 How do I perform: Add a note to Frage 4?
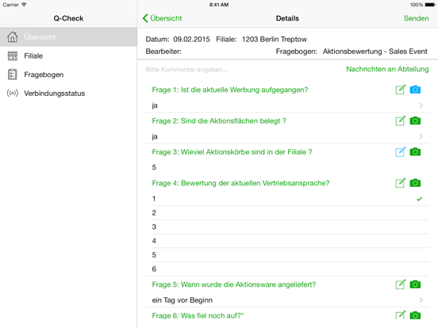(x=400, y=183)
